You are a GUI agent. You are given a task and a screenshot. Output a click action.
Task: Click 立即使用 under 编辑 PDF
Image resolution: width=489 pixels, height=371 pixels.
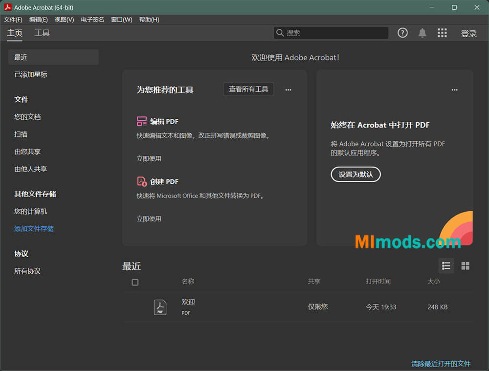(x=149, y=159)
